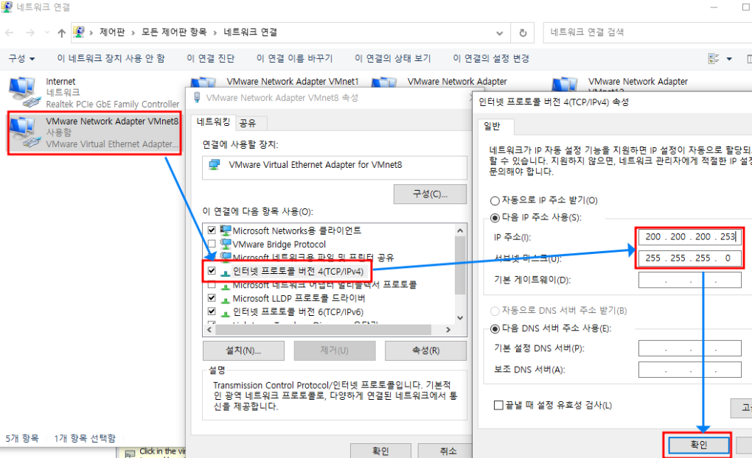Screen dimensions: 752x458
Task: Click the IP 주소 input field
Action: pos(690,236)
